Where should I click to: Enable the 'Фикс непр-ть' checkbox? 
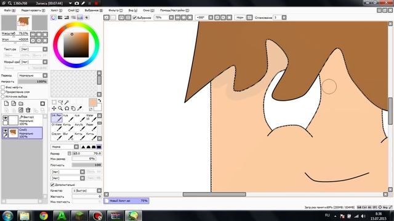pyautogui.click(x=2, y=87)
